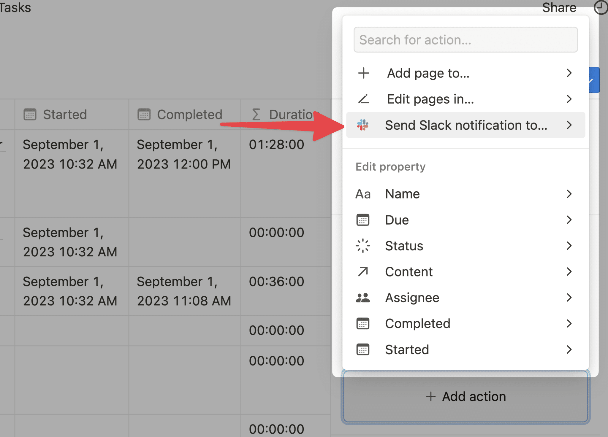Viewport: 608px width, 437px height.
Task: Click the Status spinner icon
Action: (362, 246)
